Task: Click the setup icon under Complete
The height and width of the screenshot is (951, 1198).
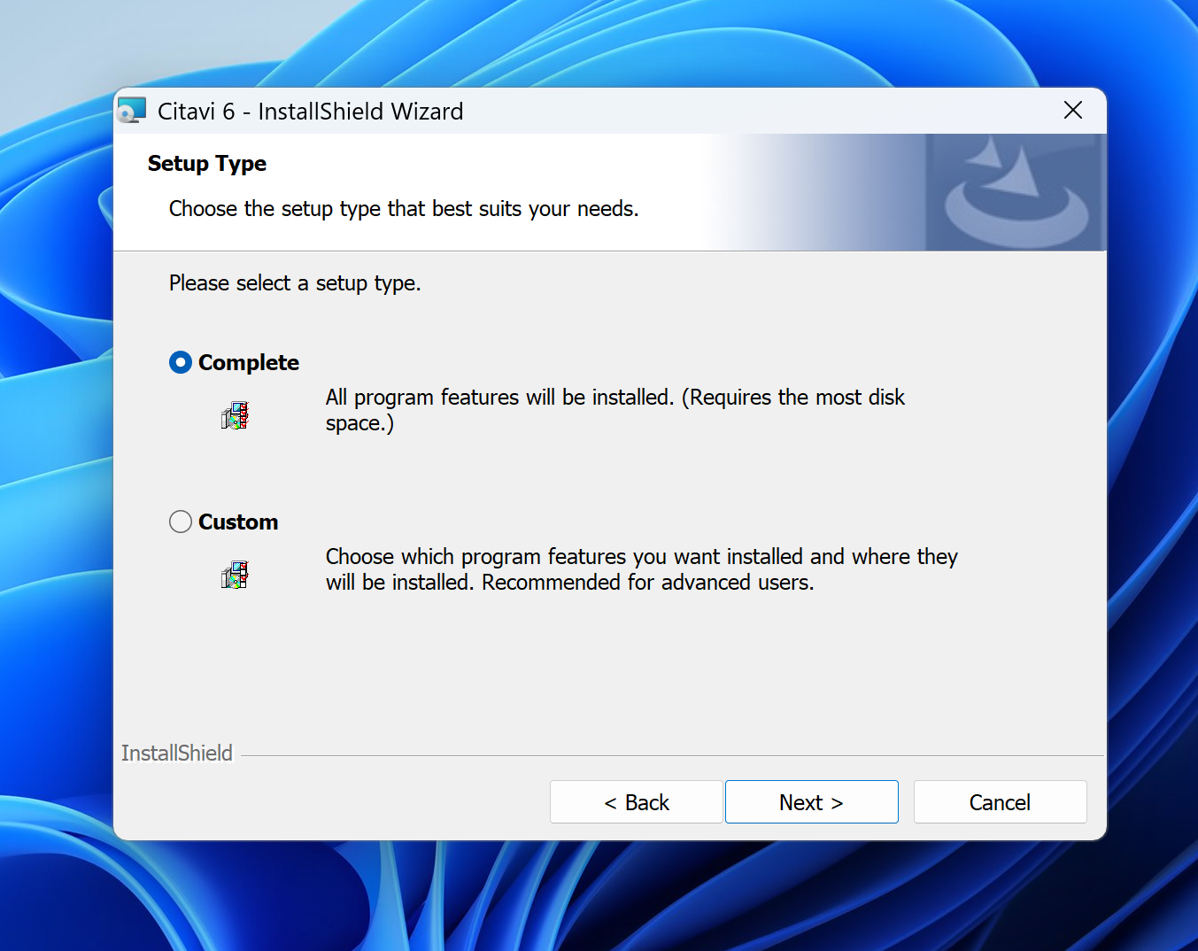Action: pyautogui.click(x=235, y=415)
